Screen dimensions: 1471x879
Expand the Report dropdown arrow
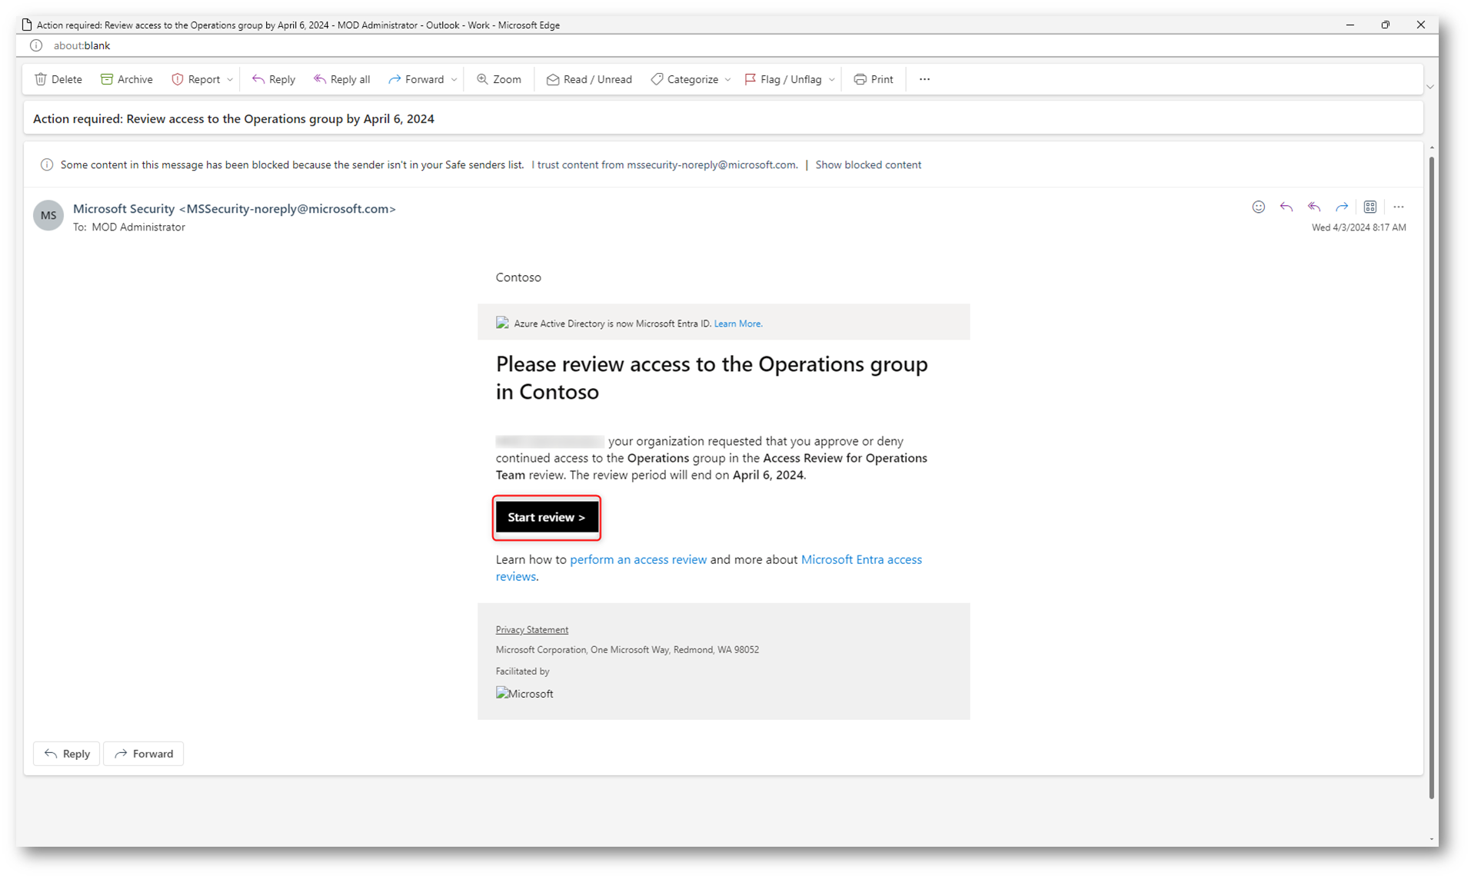[230, 79]
